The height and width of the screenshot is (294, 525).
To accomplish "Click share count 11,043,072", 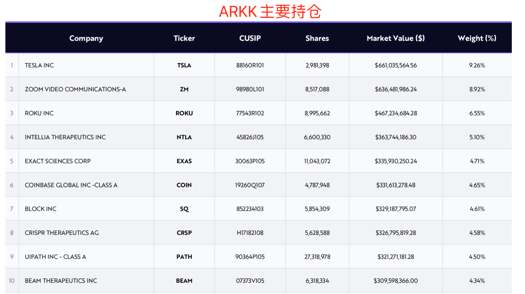I will [317, 162].
